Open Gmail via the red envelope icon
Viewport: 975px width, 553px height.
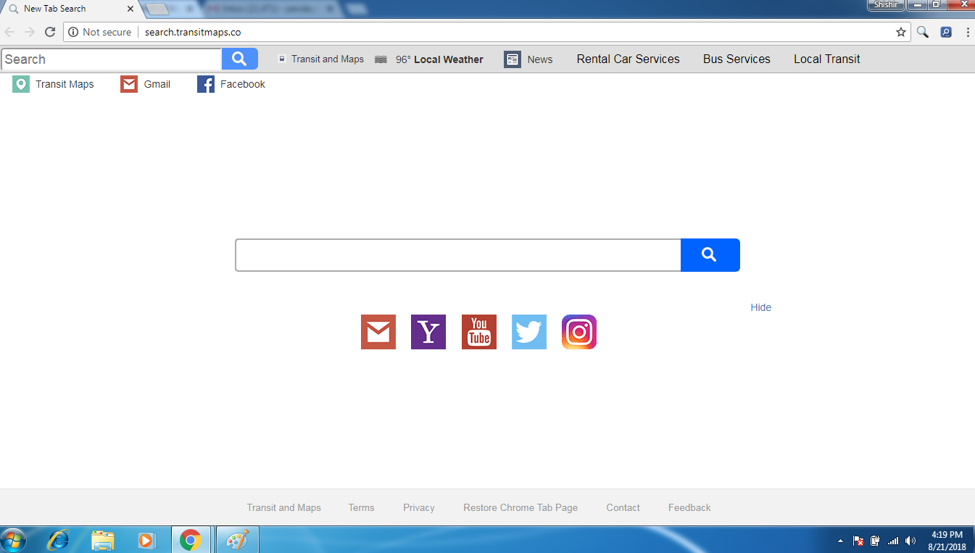click(378, 332)
